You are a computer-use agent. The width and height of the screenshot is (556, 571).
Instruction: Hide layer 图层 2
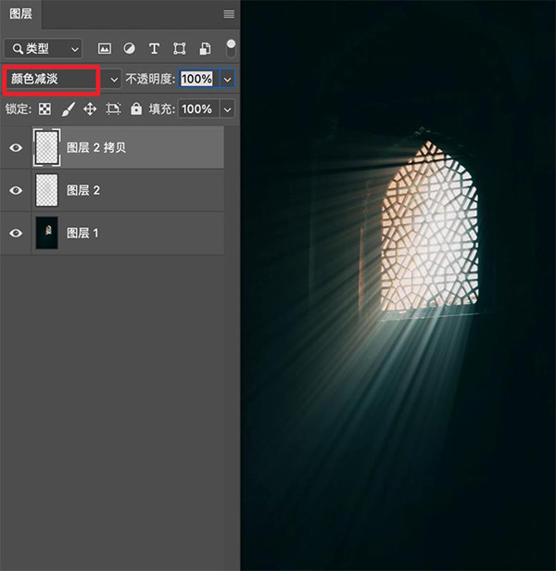point(16,190)
